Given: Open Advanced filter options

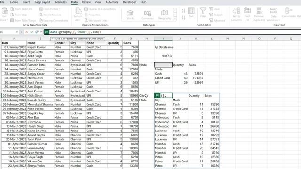Looking at the screenshot, I should click(217, 20).
